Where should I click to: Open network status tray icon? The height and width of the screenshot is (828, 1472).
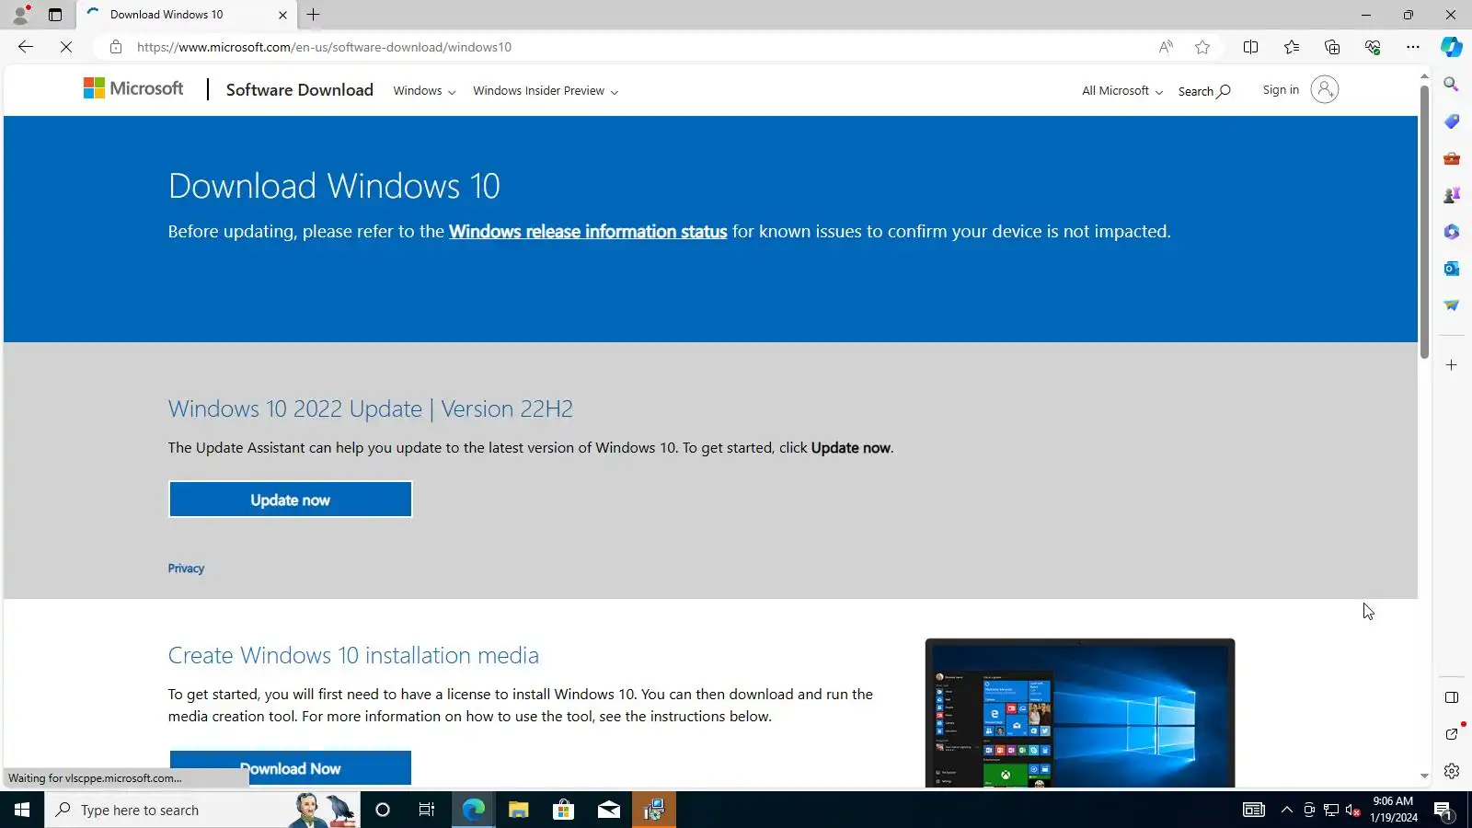coord(1331,810)
